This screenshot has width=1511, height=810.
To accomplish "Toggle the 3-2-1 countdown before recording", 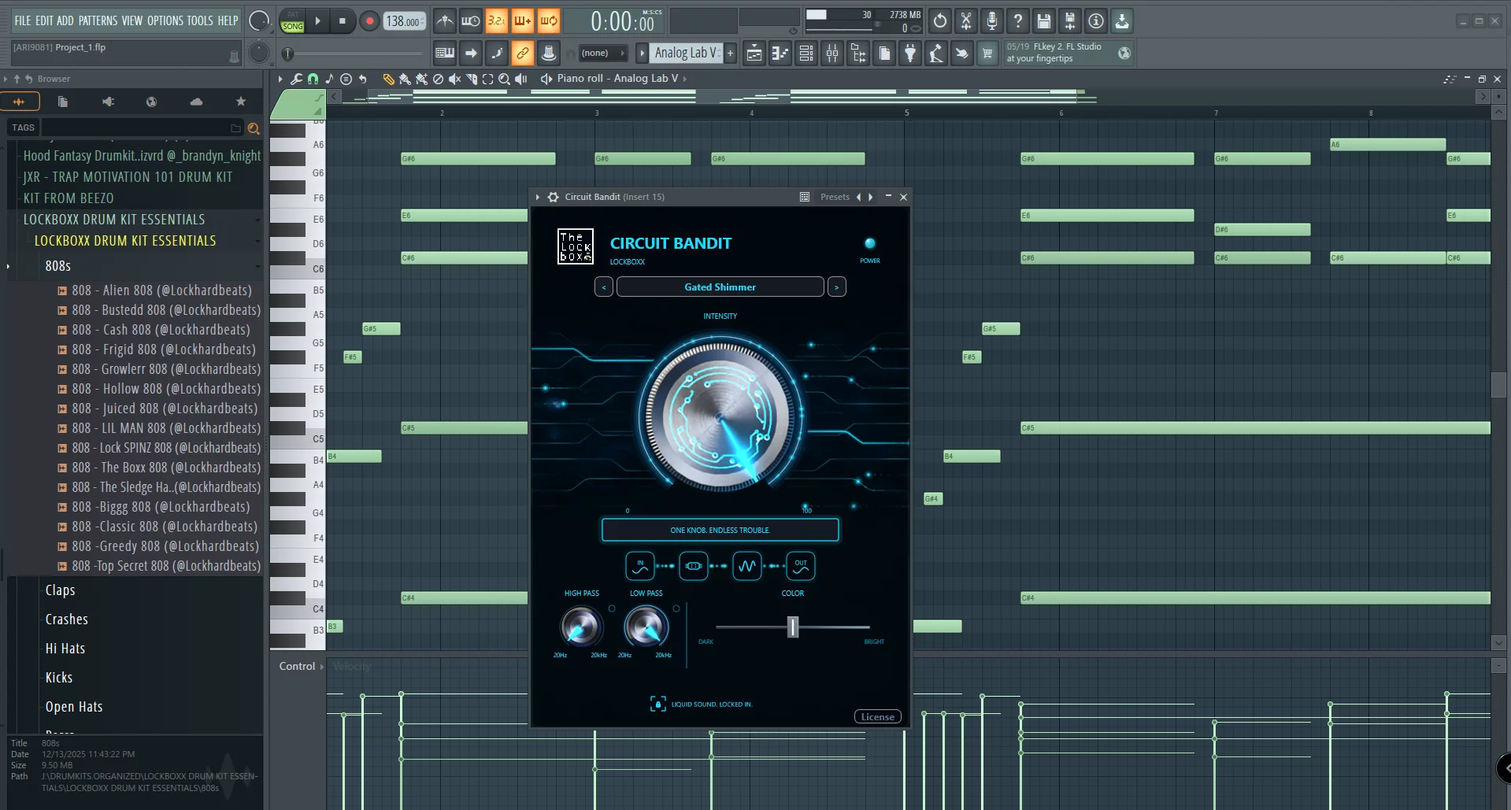I will point(496,21).
